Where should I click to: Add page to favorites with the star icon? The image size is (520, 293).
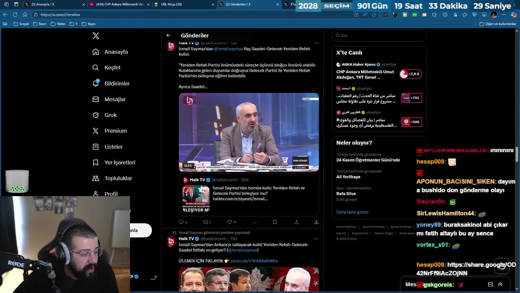click(374, 15)
